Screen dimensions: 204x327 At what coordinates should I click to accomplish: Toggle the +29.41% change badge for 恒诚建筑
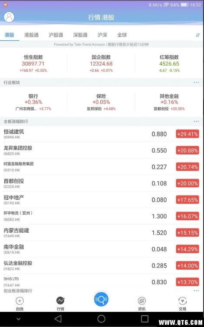(188, 134)
